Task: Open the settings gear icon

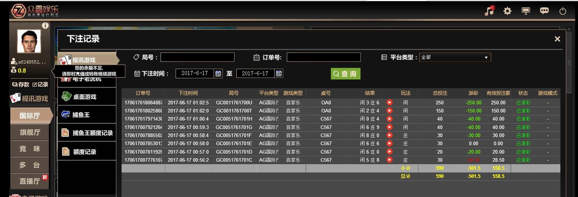Action: (x=508, y=11)
